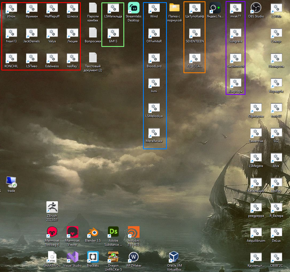Select the SEVENTEEEN shortcut icon

point(195,33)
